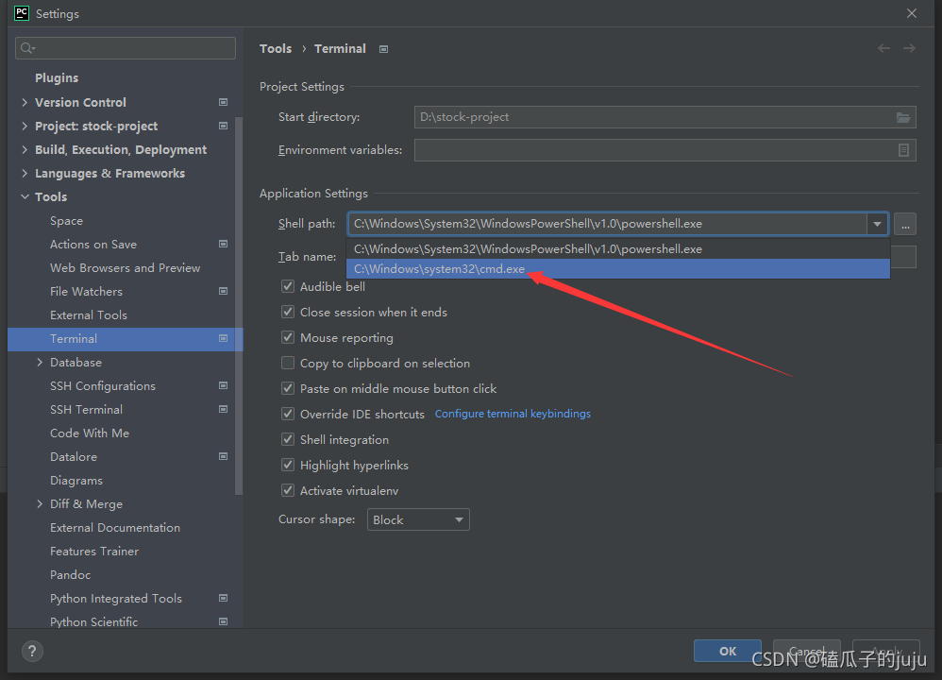Screen dimensions: 942x680
Task: Navigate forward with the right arrow icon
Action: click(910, 48)
